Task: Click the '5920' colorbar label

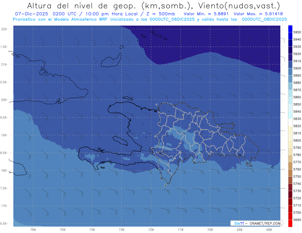Action: coord(297,54)
